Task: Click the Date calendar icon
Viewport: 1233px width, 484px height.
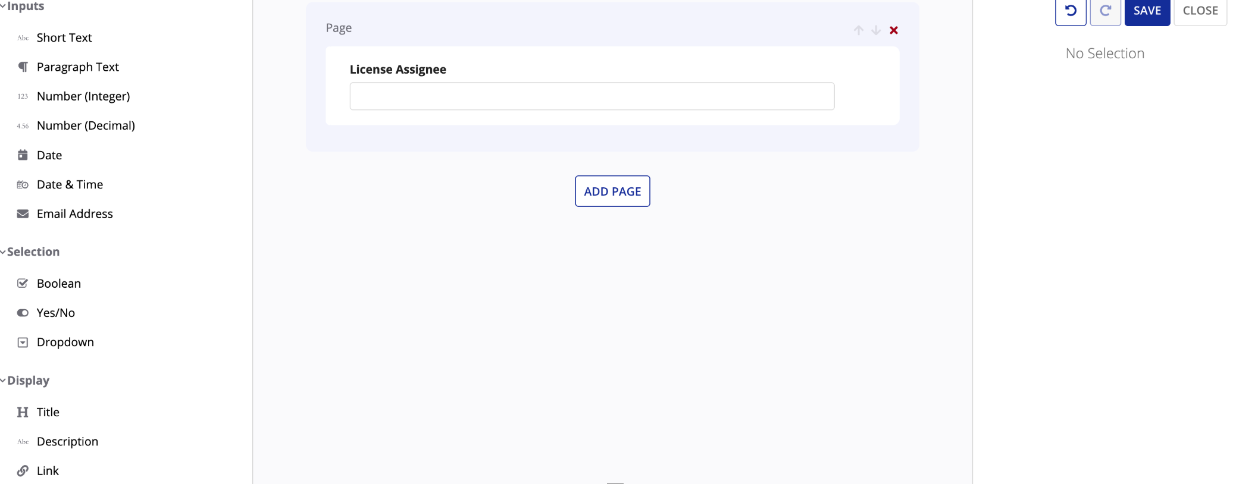Action: [x=23, y=155]
